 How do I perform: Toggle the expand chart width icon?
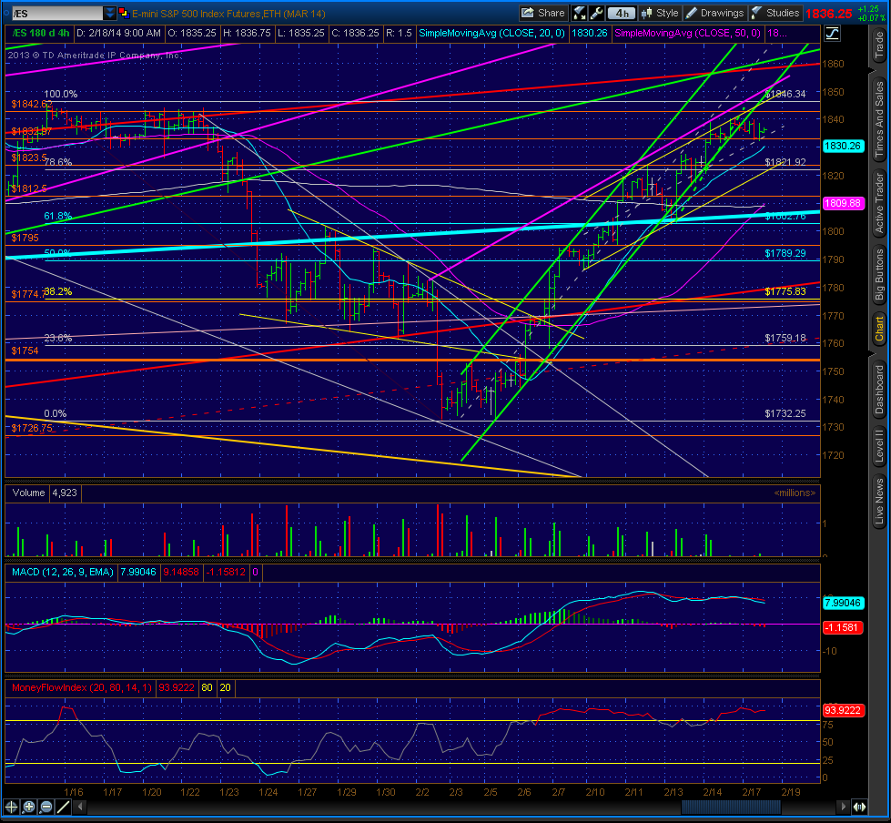click(x=860, y=807)
